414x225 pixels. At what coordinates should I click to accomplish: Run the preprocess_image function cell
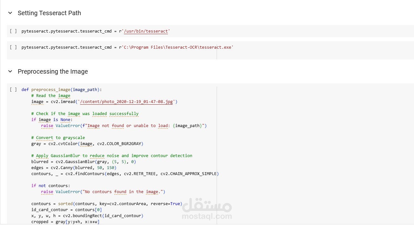[x=13, y=89]
